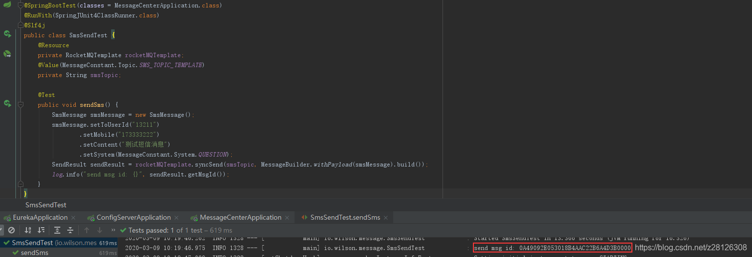Click the 'smsTopic' field declaration
Viewport: 752px width, 257px height.
click(x=104, y=75)
